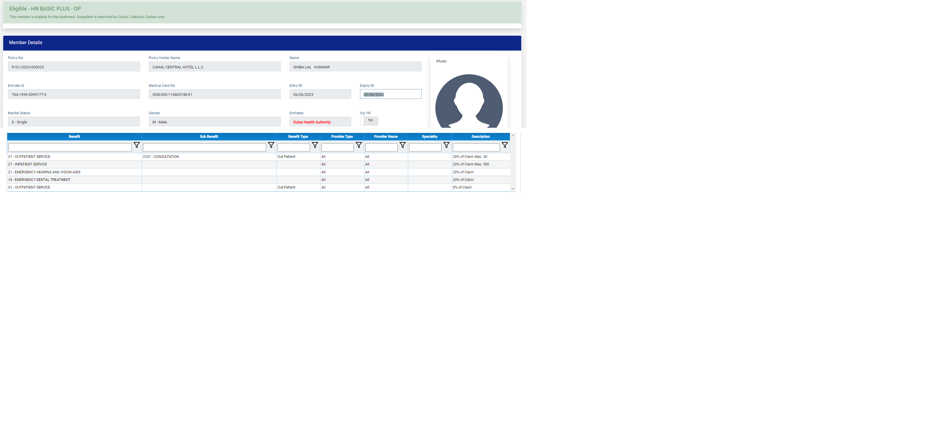Toggle the Vip YN switch
Screen dimensions: 942x442
369,121
